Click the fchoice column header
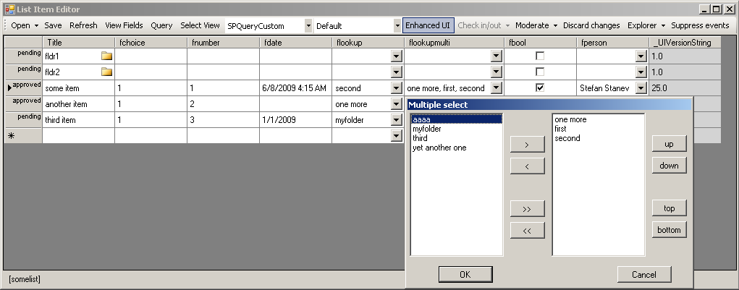Screen dimensions: 739x290 click(x=151, y=43)
